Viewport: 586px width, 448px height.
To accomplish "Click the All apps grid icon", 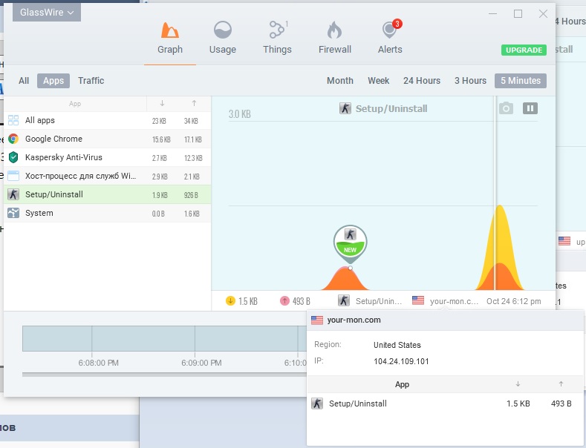I will (13, 120).
